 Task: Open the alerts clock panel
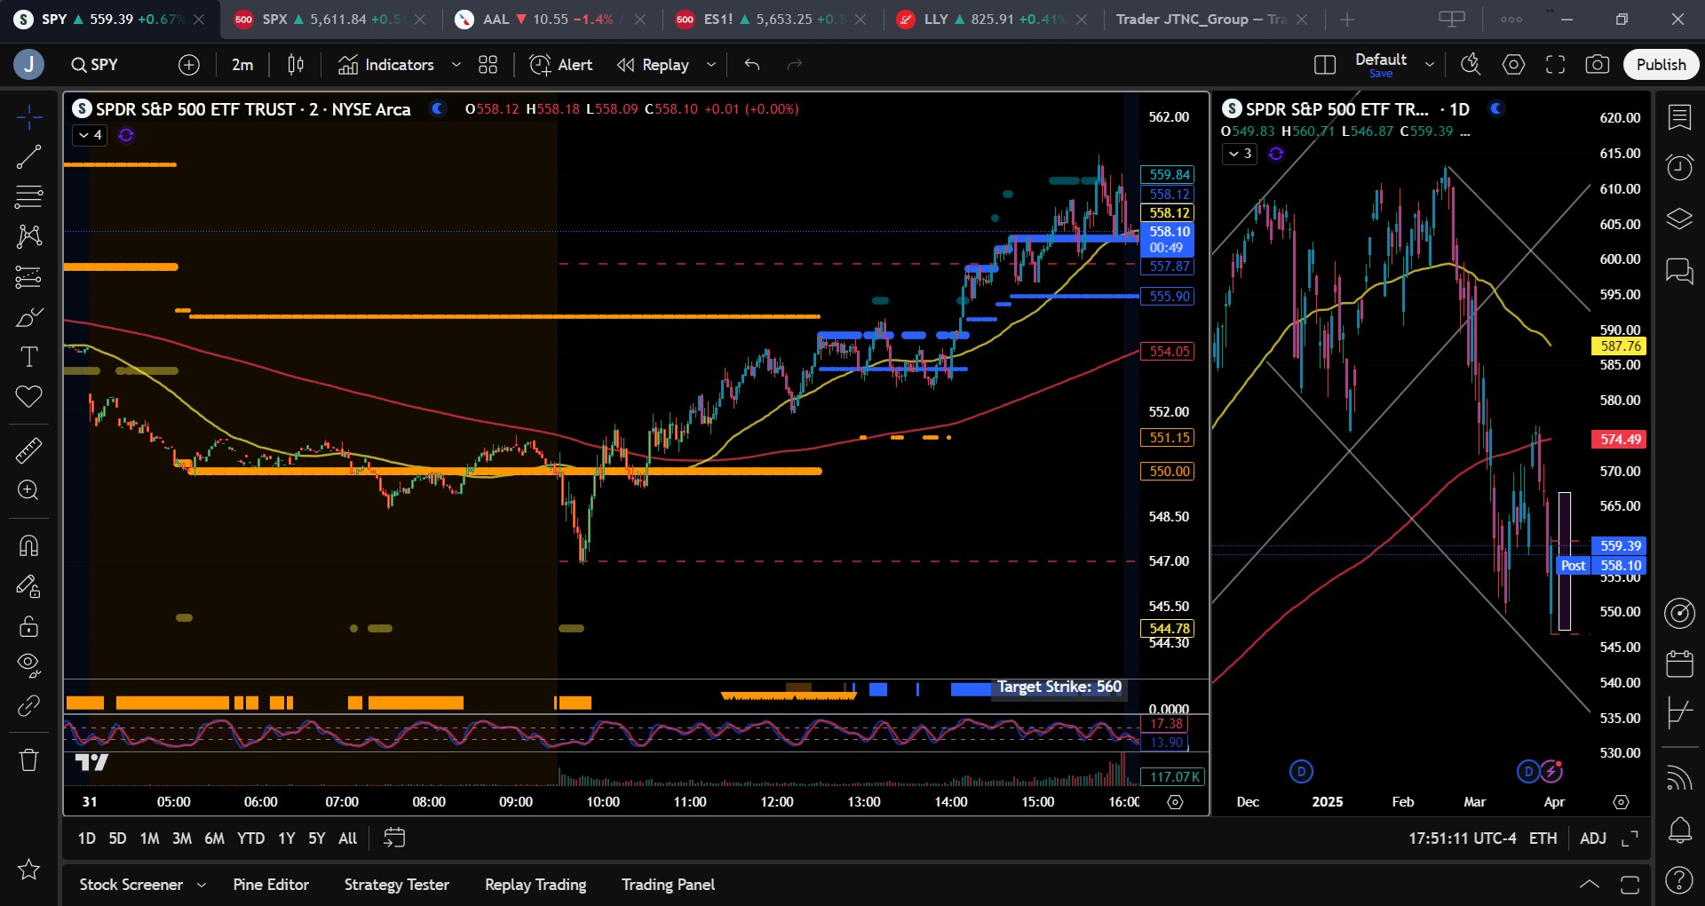coord(1679,167)
